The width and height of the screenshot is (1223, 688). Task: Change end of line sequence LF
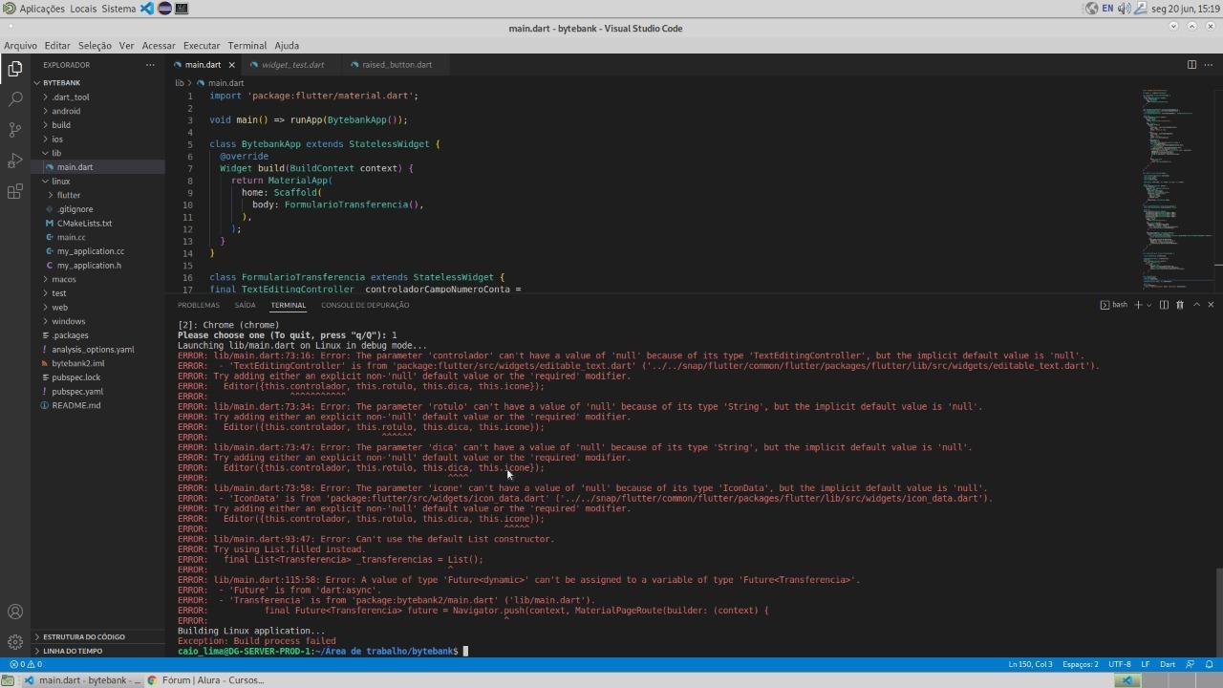coord(1145,664)
